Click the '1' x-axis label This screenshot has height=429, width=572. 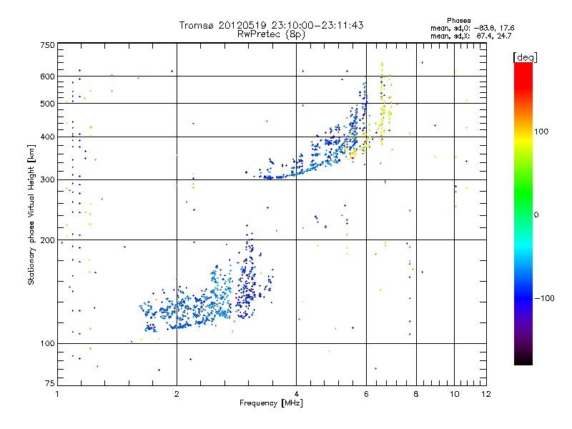[x=58, y=394]
